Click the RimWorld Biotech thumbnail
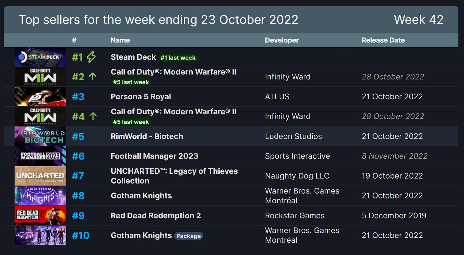This screenshot has height=255, width=464. click(x=40, y=136)
